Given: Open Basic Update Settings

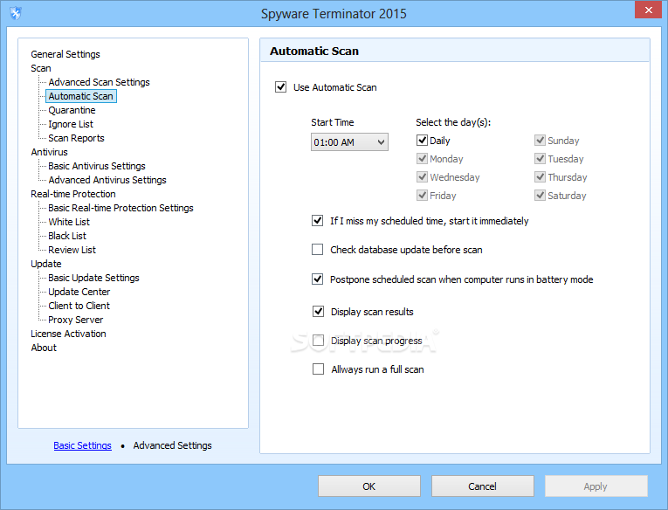Looking at the screenshot, I should (93, 278).
